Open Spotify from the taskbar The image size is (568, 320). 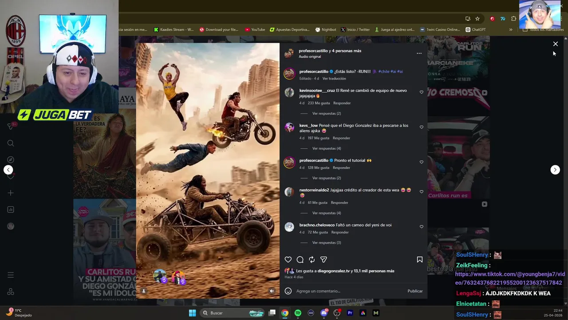pos(298,313)
